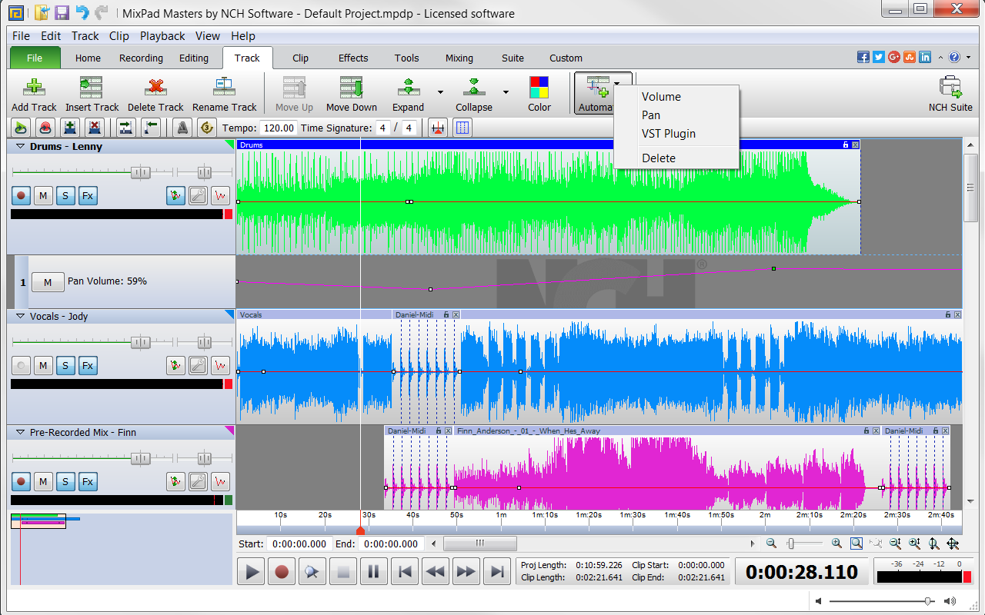Viewport: 985px width, 615px height.
Task: Select the zoom-in magnifier icon near timeline
Action: click(836, 544)
